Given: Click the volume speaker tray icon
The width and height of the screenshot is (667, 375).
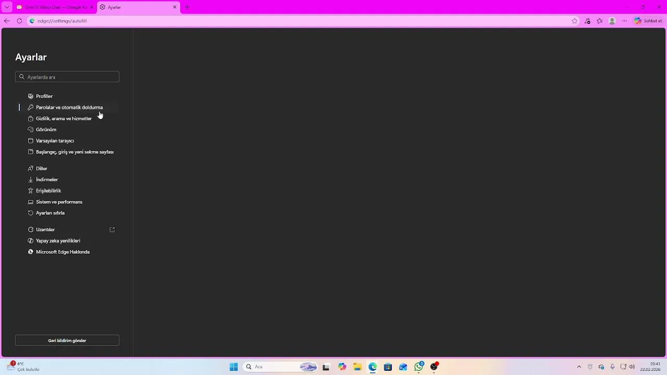Looking at the screenshot, I should tap(632, 367).
